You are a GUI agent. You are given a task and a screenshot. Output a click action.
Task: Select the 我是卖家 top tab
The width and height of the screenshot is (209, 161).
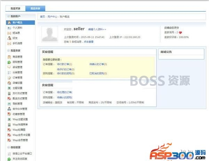click(35, 9)
